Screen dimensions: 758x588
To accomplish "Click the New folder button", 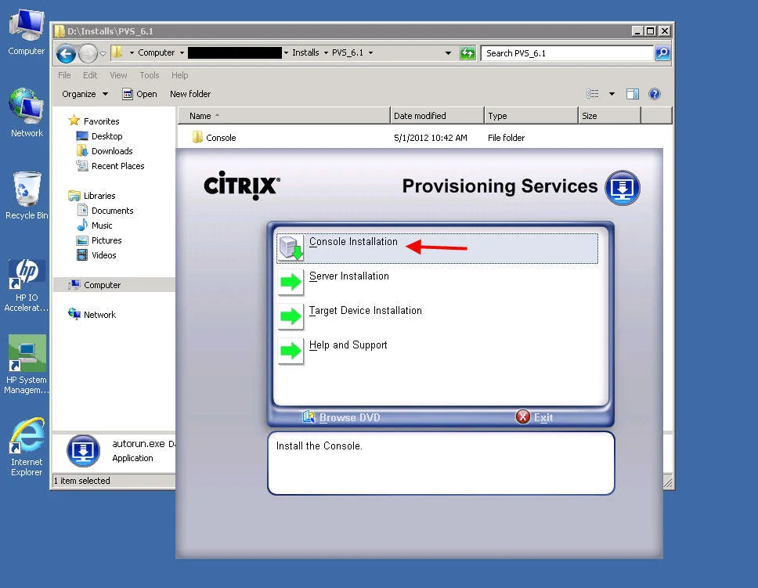I will 190,94.
